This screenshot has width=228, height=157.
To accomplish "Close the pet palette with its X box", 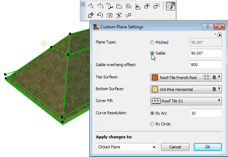I will (x=83, y=5).
